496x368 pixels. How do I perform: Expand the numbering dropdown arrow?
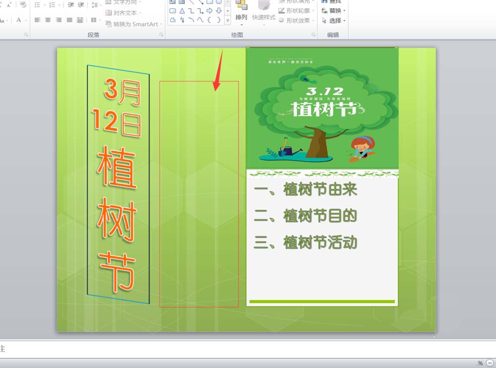coord(60,5)
